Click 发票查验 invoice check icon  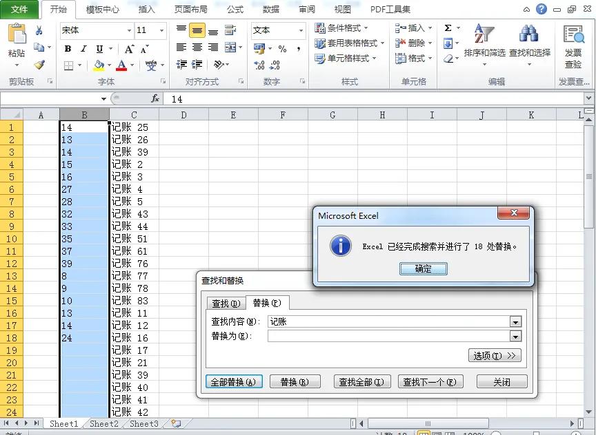click(573, 46)
